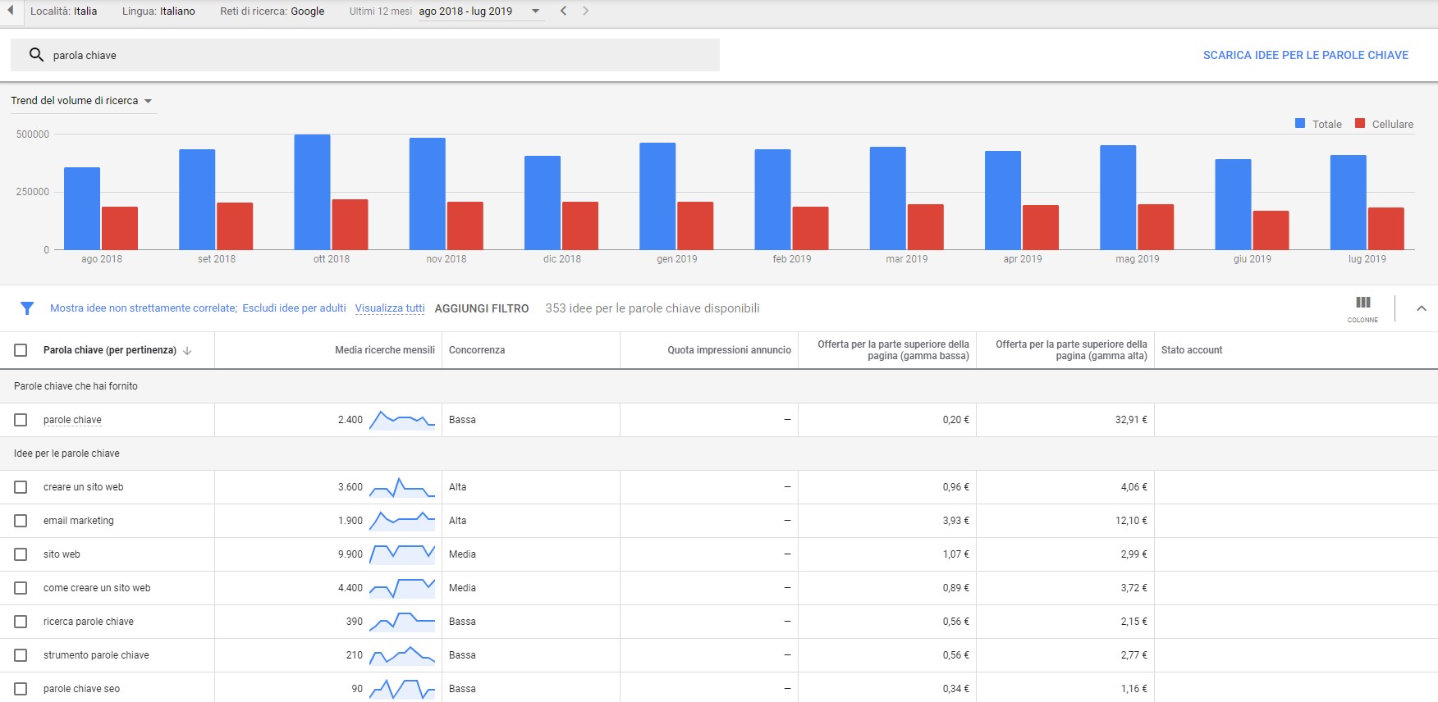Click trend sparkline for come creare un sito web

coord(402,588)
